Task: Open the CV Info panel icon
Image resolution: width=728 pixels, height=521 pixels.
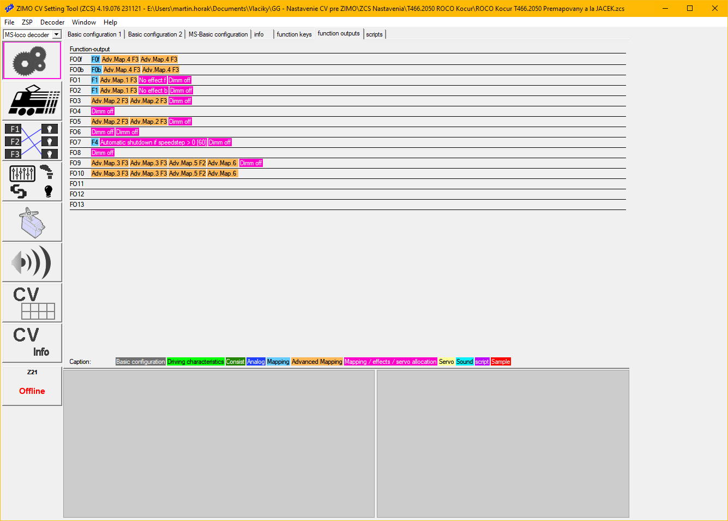Action: (32, 343)
